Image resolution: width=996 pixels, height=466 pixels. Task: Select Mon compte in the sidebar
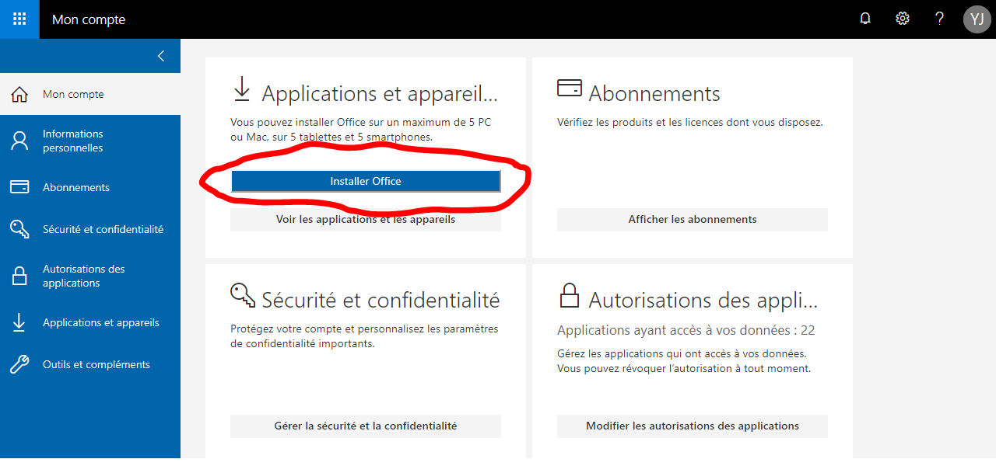[x=73, y=95]
